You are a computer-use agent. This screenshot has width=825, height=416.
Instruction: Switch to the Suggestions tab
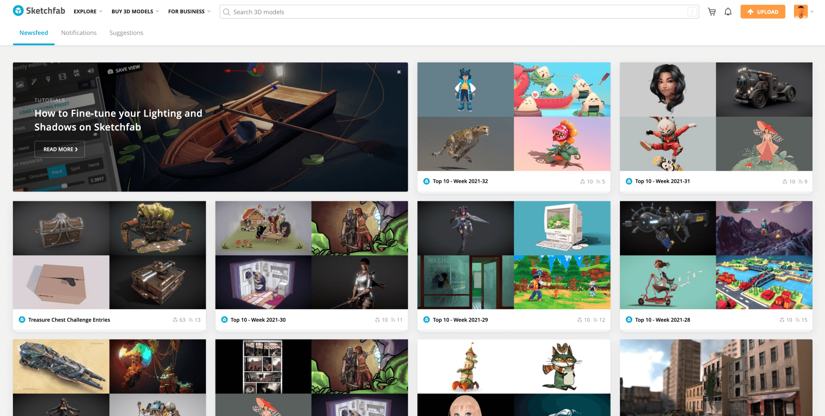pyautogui.click(x=126, y=33)
